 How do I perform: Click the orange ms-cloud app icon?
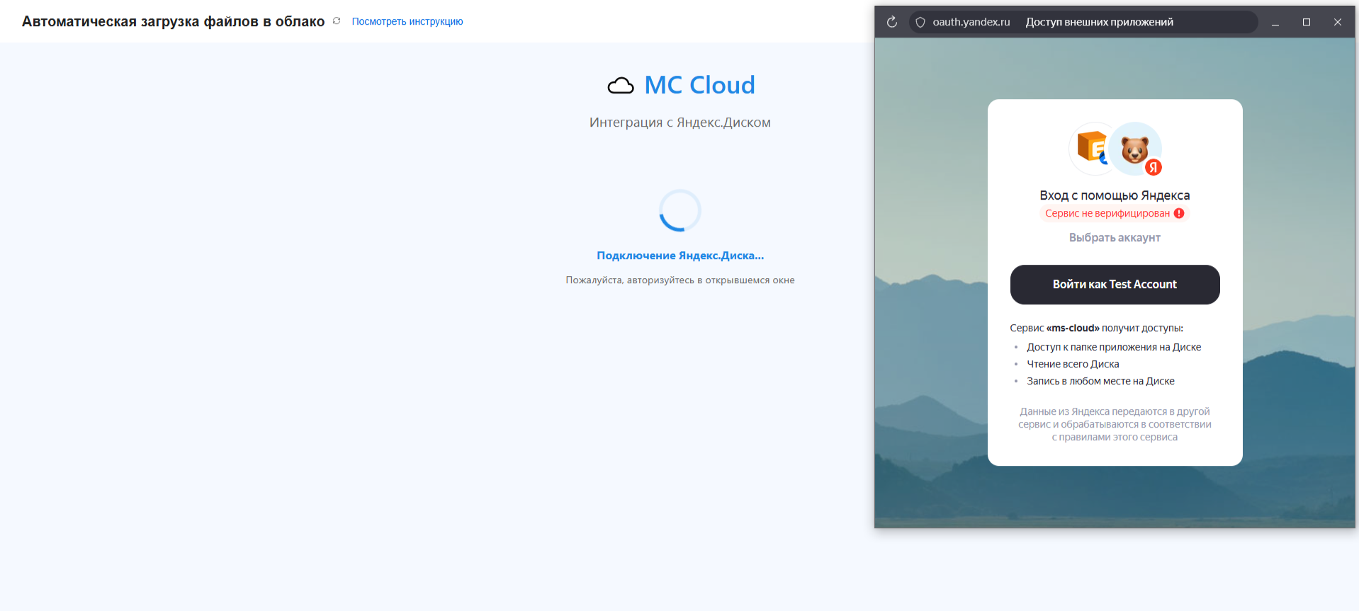point(1090,147)
